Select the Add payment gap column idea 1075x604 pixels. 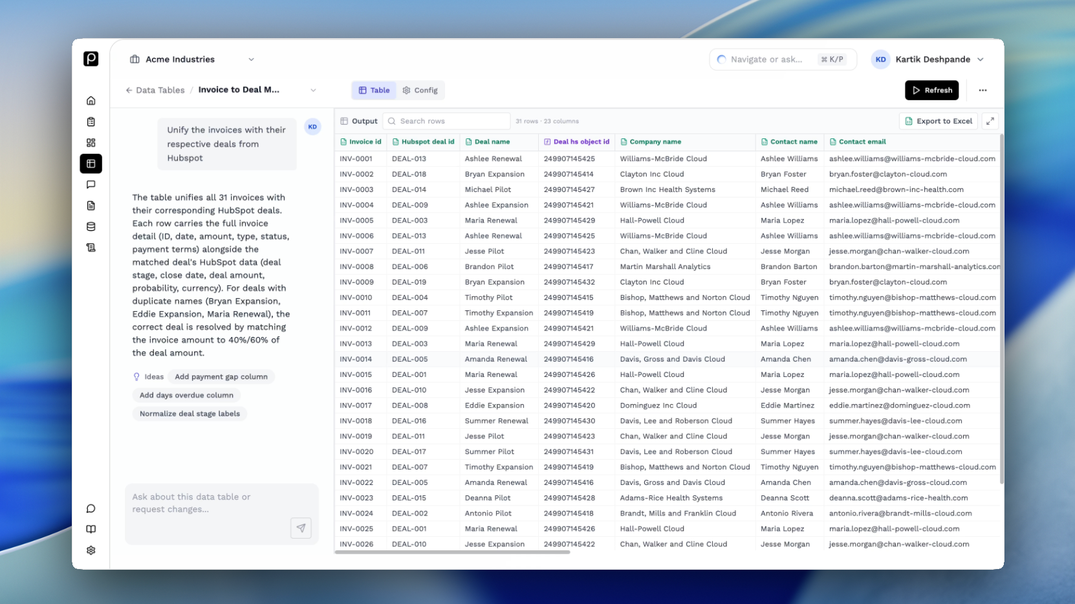tap(221, 376)
